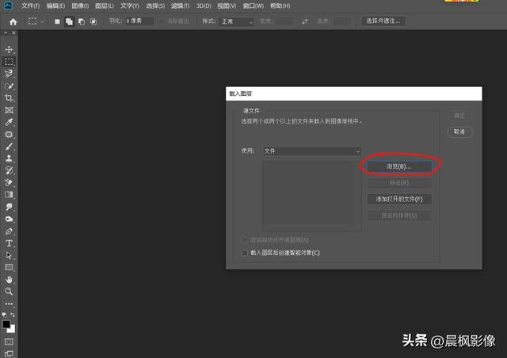Screen dimensions: 507x358
Task: Choose New selection mode
Action: 57,21
